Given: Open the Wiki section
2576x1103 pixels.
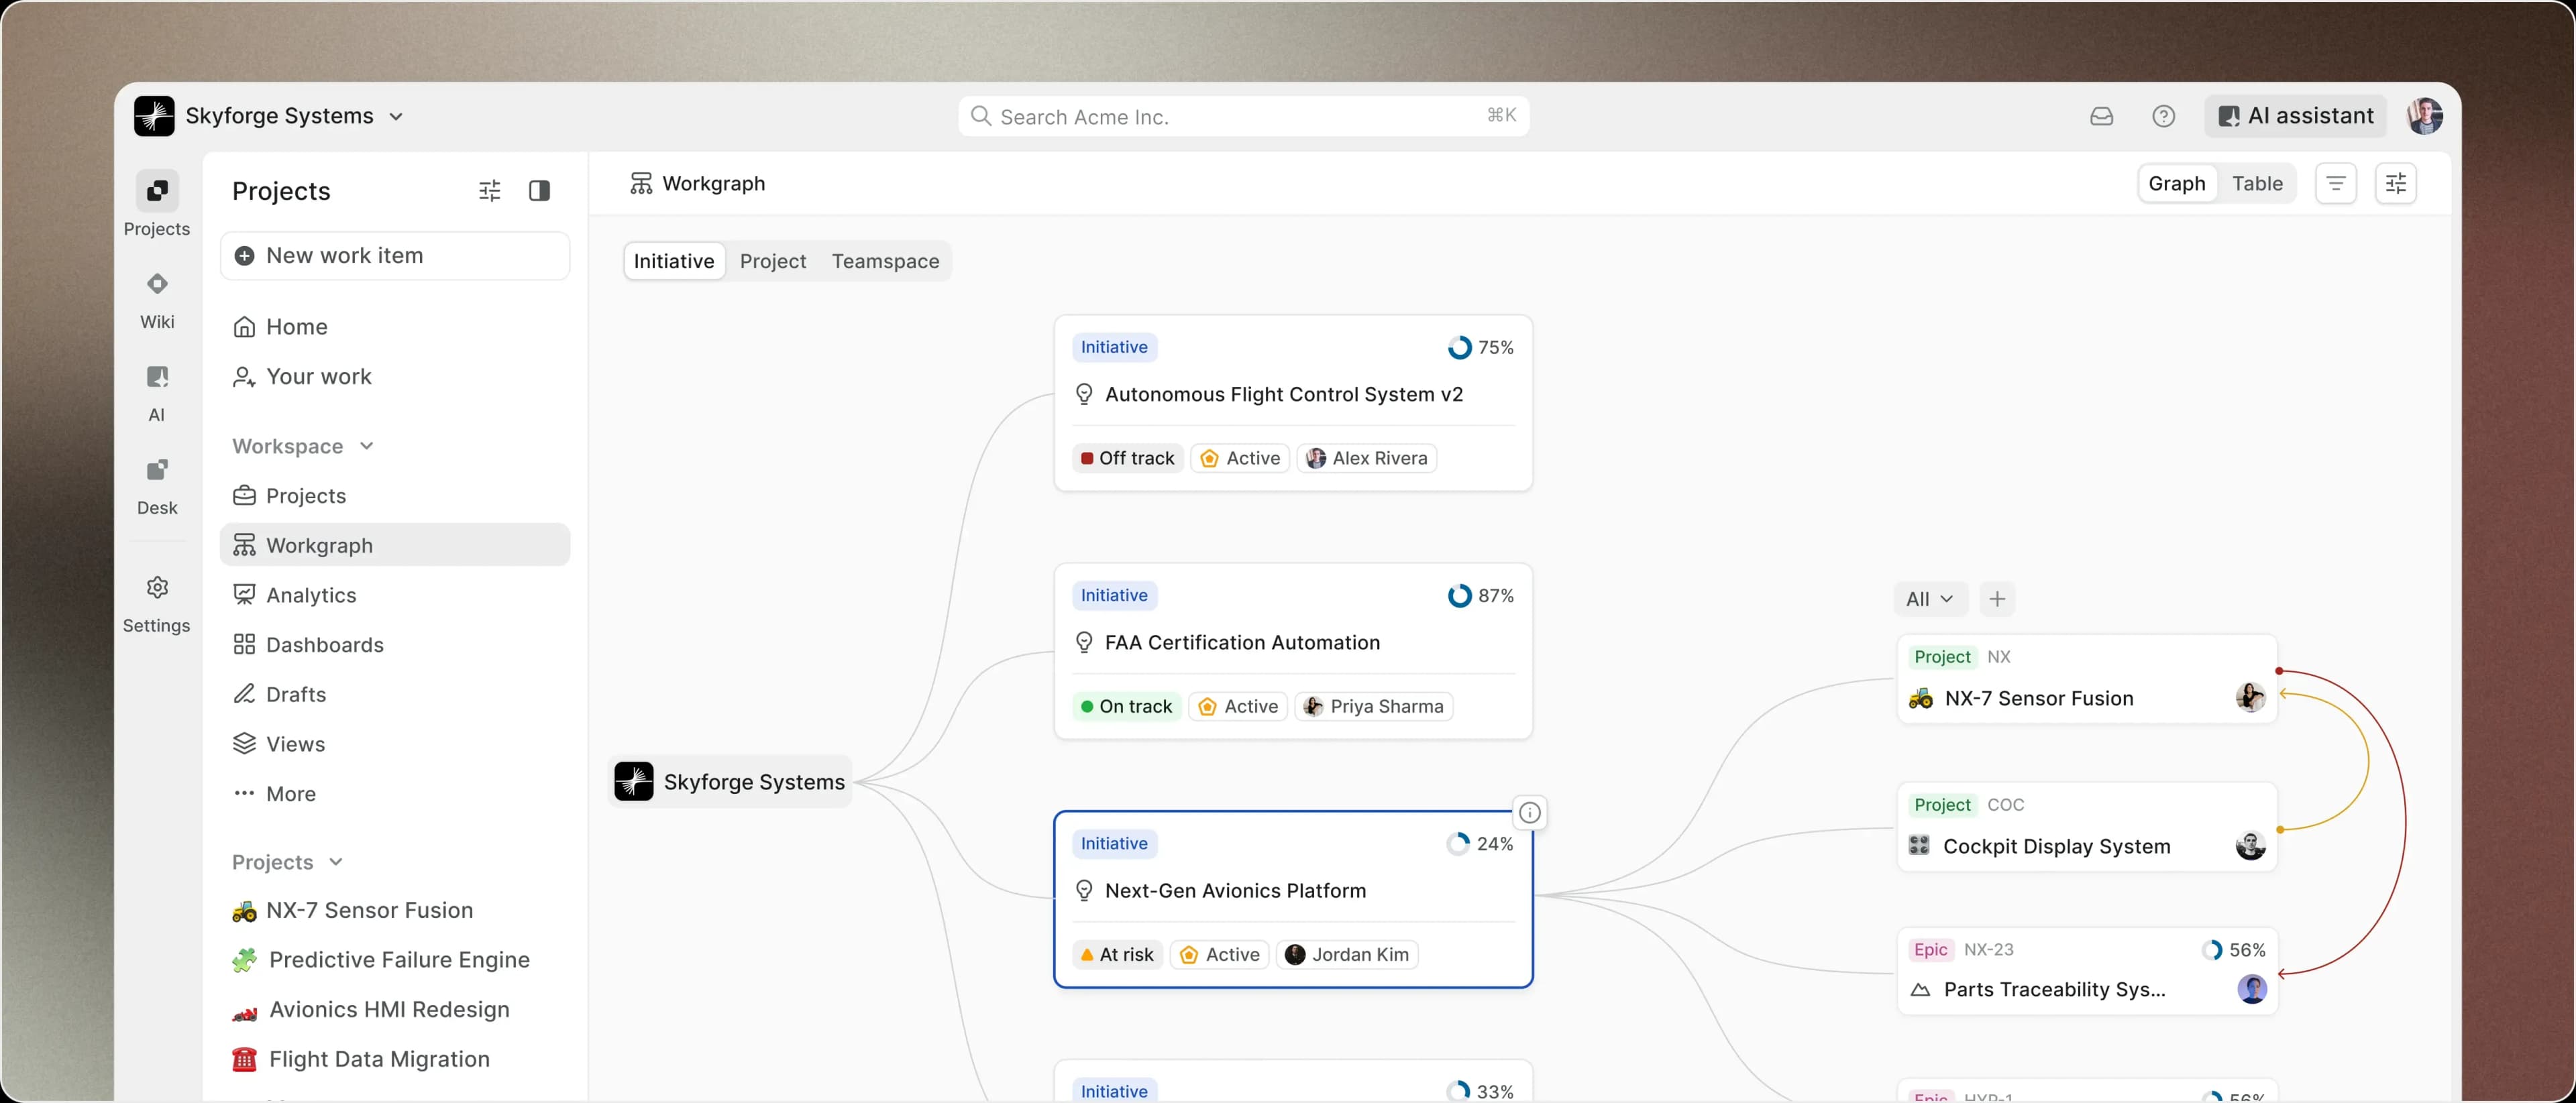Looking at the screenshot, I should 157,301.
